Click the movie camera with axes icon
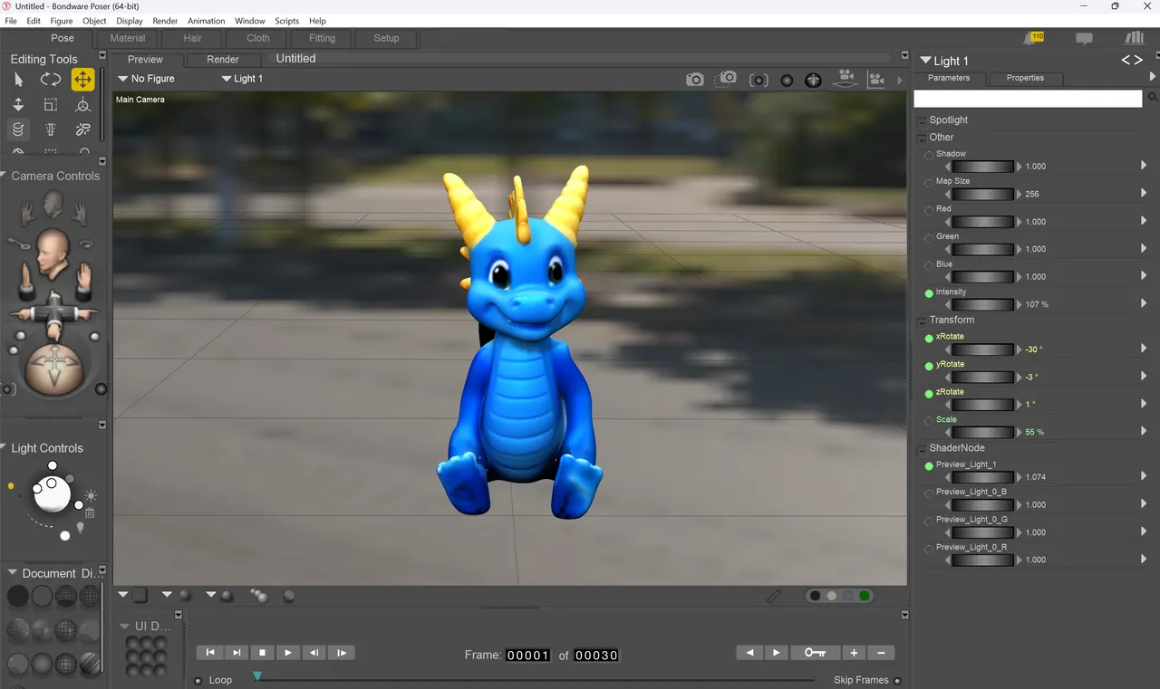The width and height of the screenshot is (1160, 689). [x=875, y=80]
